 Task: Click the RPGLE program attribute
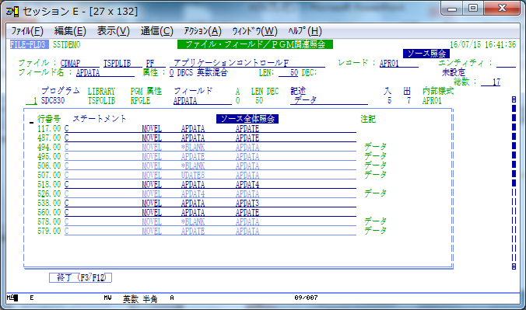(140, 100)
